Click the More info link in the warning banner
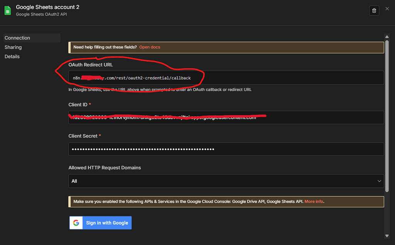The image size is (395, 245). (314, 201)
